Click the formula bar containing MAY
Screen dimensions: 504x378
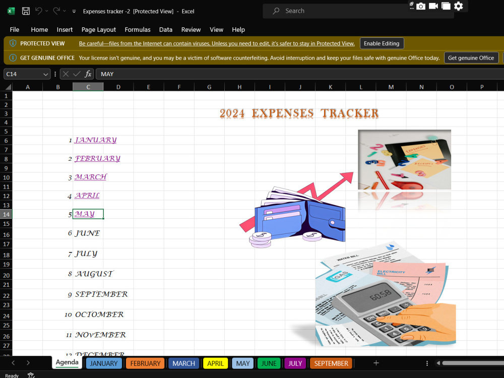(300, 74)
